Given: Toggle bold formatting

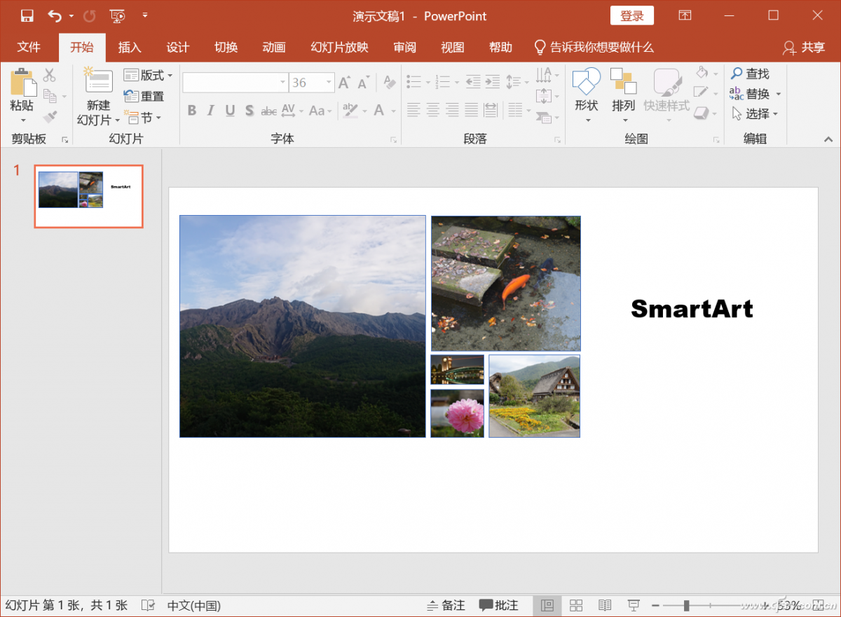Looking at the screenshot, I should pyautogui.click(x=192, y=110).
